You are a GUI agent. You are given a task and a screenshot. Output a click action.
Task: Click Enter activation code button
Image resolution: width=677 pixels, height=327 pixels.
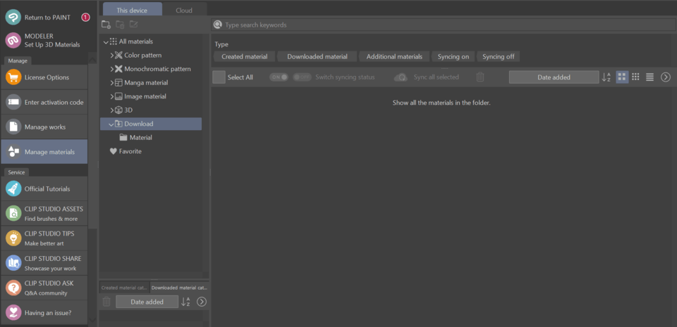click(x=44, y=103)
